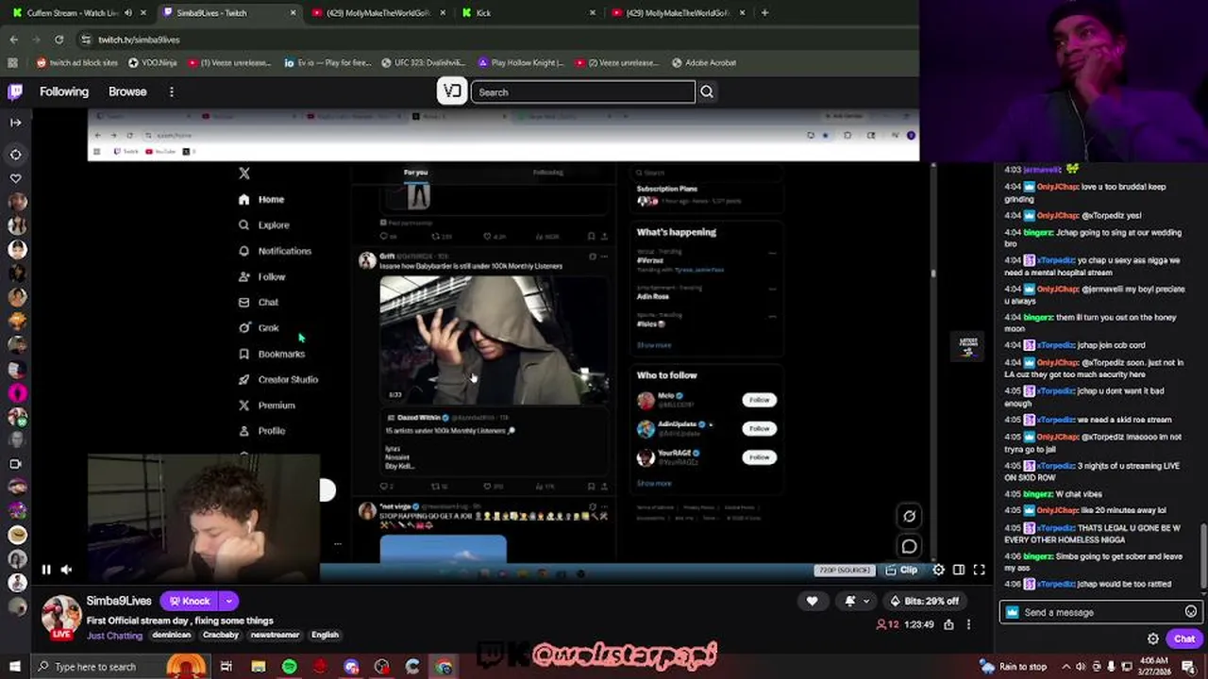1208x679 pixels.
Task: Mute the stream volume icon
Action: coord(66,570)
